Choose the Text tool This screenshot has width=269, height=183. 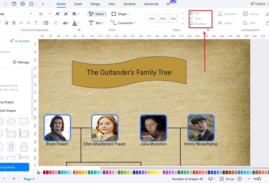click(96, 23)
